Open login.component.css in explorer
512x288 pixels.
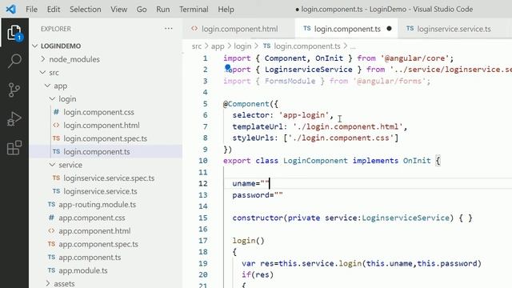(x=98, y=112)
